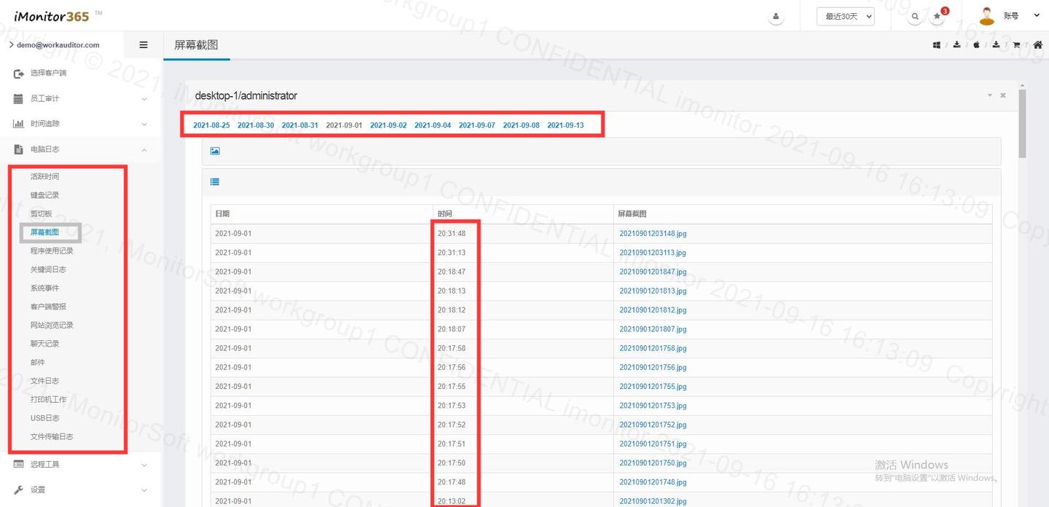Open 网站浏览记录 in the sidebar

(52, 325)
